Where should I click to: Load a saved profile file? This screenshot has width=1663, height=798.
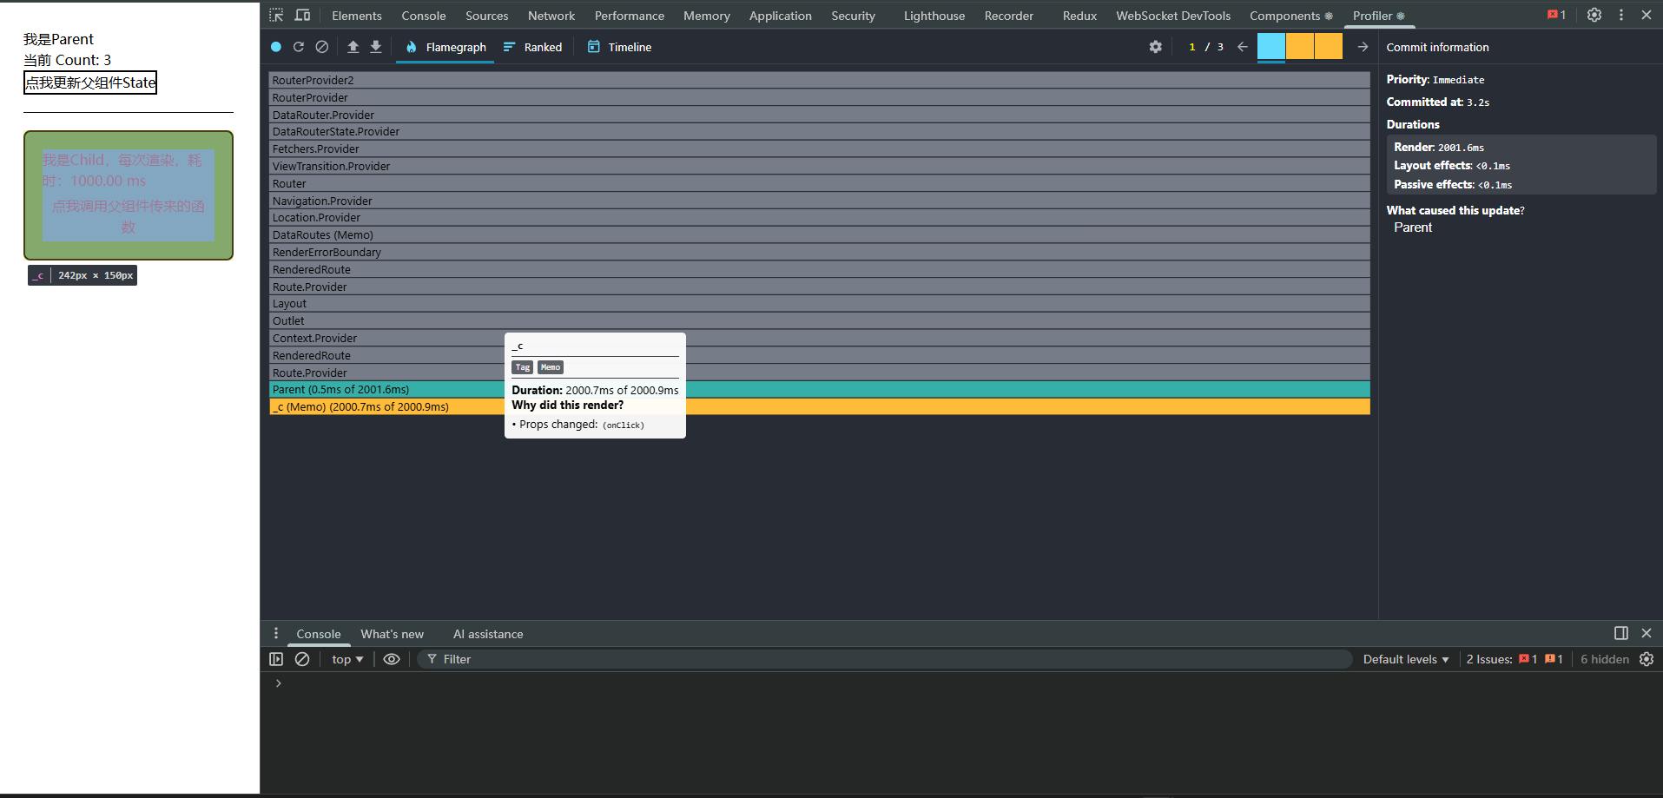coord(353,47)
